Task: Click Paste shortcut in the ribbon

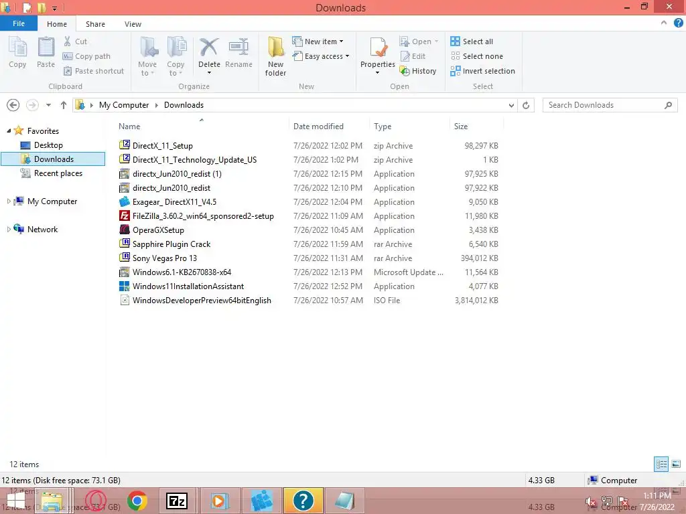Action: (94, 71)
